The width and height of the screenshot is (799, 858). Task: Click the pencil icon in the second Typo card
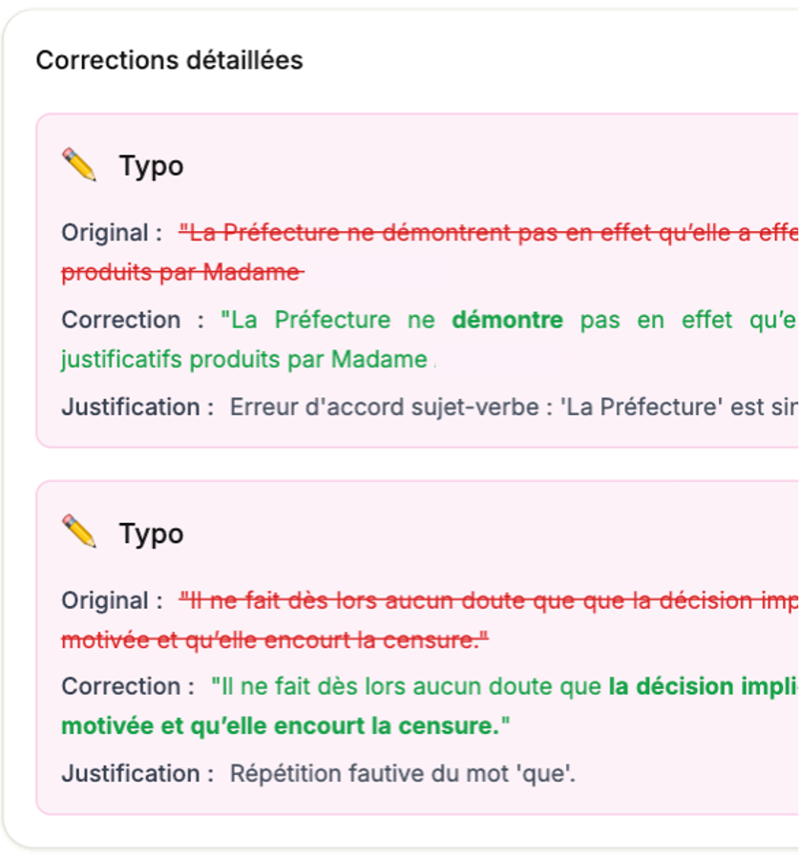(79, 532)
